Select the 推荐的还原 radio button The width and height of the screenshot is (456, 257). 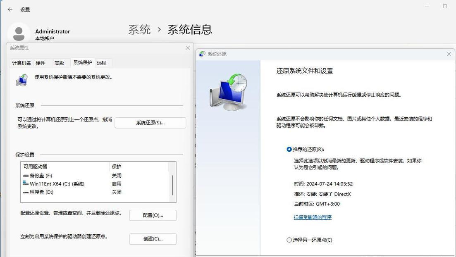click(x=289, y=150)
